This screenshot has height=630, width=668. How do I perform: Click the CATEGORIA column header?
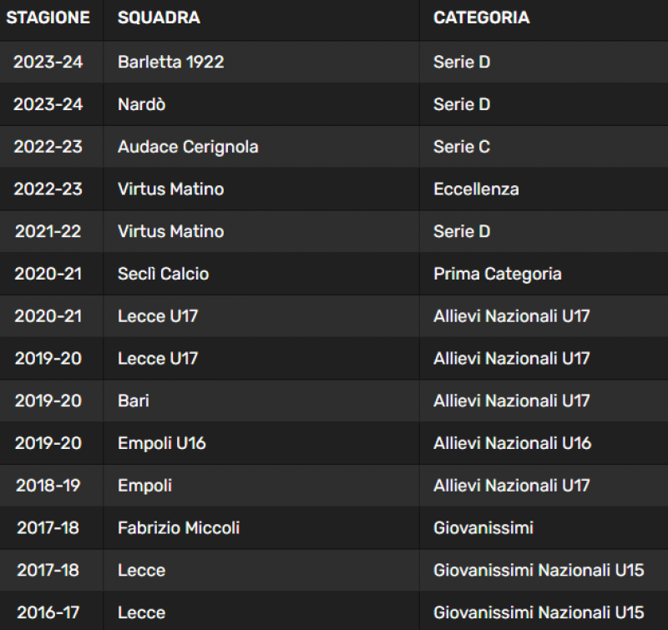coord(482,18)
